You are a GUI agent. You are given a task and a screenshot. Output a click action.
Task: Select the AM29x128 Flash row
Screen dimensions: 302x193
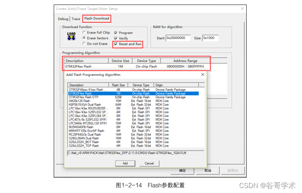tap(133, 101)
